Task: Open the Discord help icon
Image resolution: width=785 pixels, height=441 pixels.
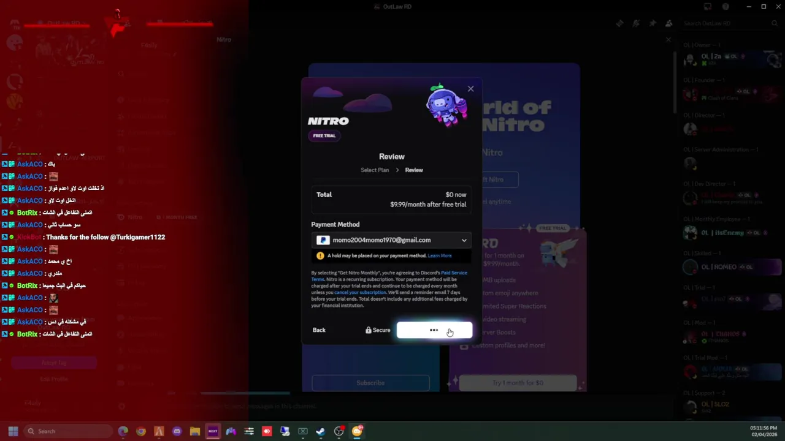Action: pyautogui.click(x=726, y=7)
